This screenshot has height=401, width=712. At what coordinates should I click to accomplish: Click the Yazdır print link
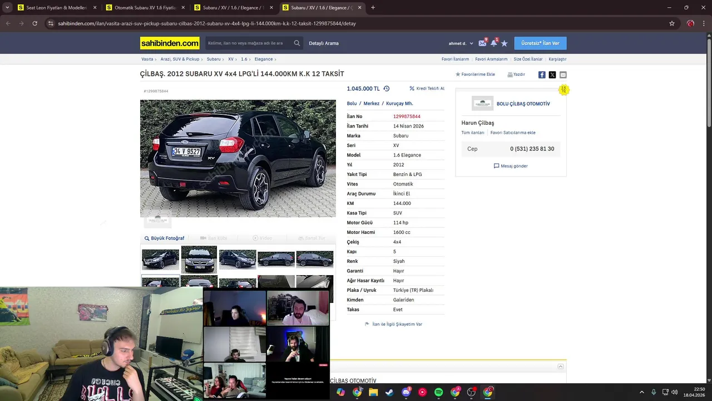(x=516, y=74)
